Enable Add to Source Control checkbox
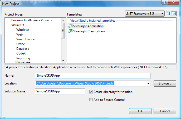The height and width of the screenshot is (119, 181). click(91, 100)
